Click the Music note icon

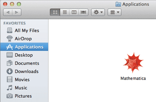(x=10, y=88)
